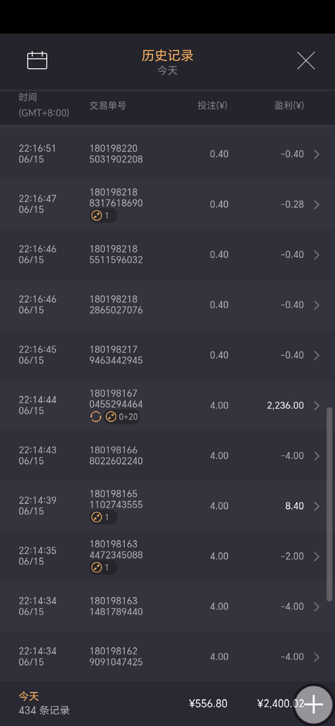
Task: Tap the replay circular arrow on order 0455294464
Action: pos(96,417)
